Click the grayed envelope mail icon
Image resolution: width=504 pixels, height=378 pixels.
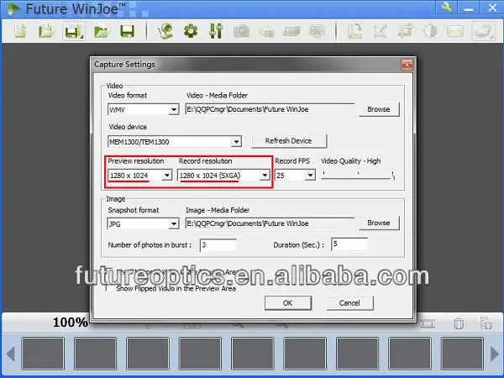point(455,32)
